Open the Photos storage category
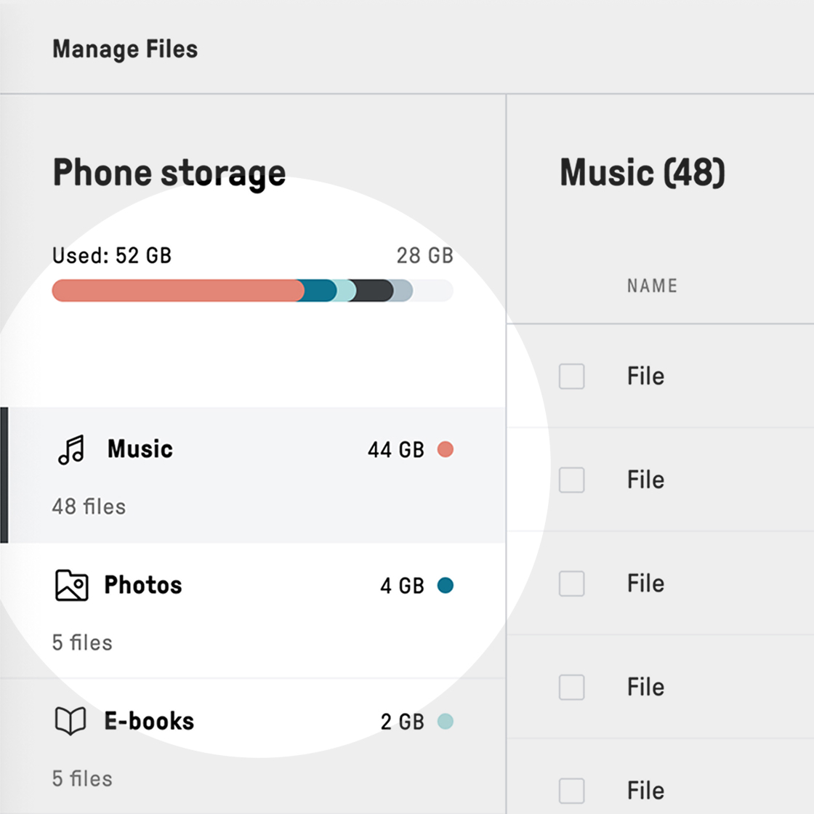Image resolution: width=814 pixels, height=814 pixels. [x=143, y=585]
